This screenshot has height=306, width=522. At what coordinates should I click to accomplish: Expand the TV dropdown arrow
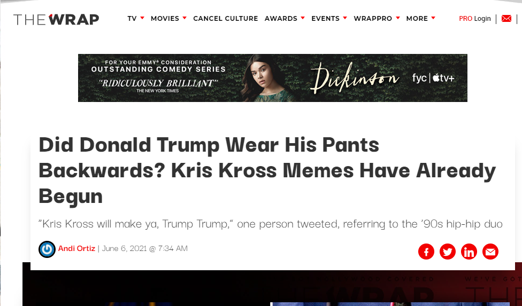click(142, 18)
